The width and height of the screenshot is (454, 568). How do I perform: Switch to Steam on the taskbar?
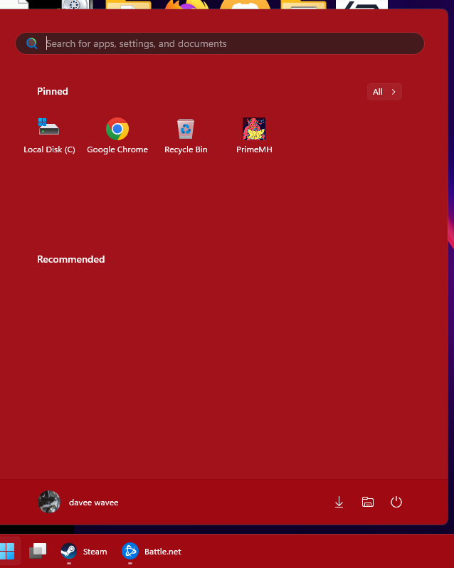pyautogui.click(x=84, y=552)
